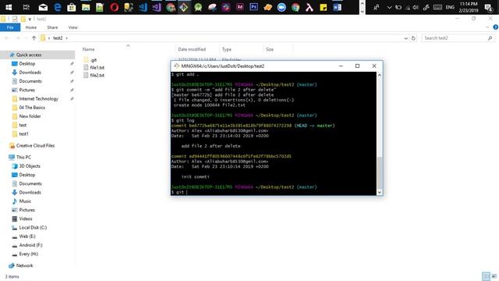Open the File tab in Explorer
The height and width of the screenshot is (281, 499).
[10, 27]
